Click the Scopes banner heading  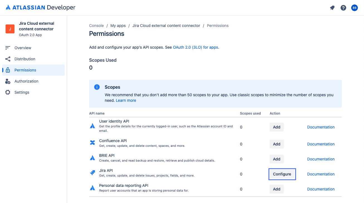(x=113, y=87)
